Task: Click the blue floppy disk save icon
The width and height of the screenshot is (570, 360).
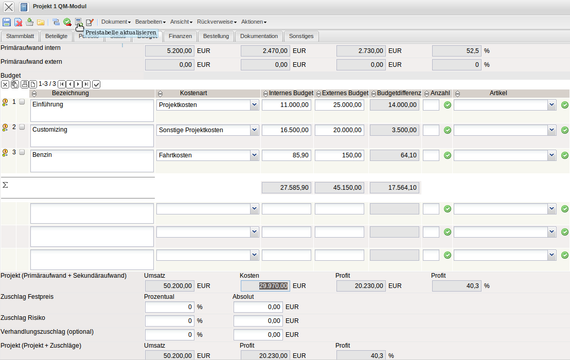Action: tap(7, 22)
